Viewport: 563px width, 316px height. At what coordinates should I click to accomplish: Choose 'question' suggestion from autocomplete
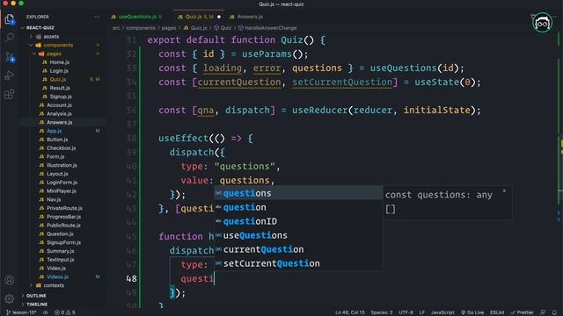click(298, 207)
